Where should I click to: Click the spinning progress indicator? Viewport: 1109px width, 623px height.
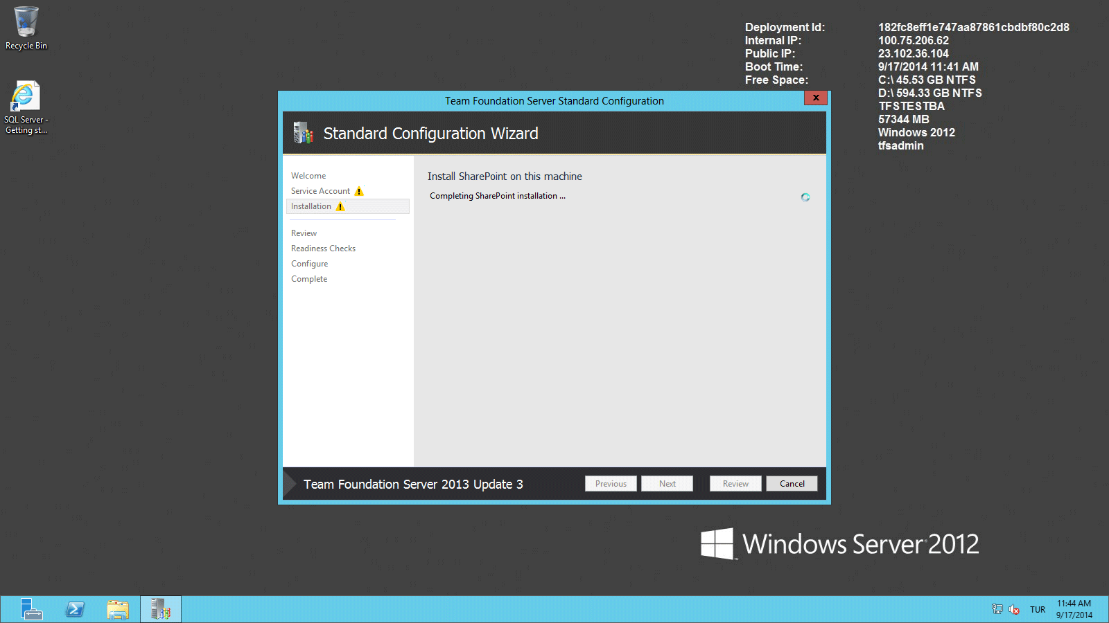(x=805, y=197)
